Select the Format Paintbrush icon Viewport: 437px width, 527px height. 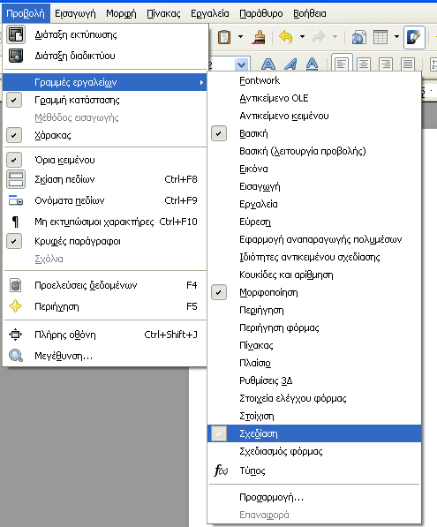pos(259,37)
